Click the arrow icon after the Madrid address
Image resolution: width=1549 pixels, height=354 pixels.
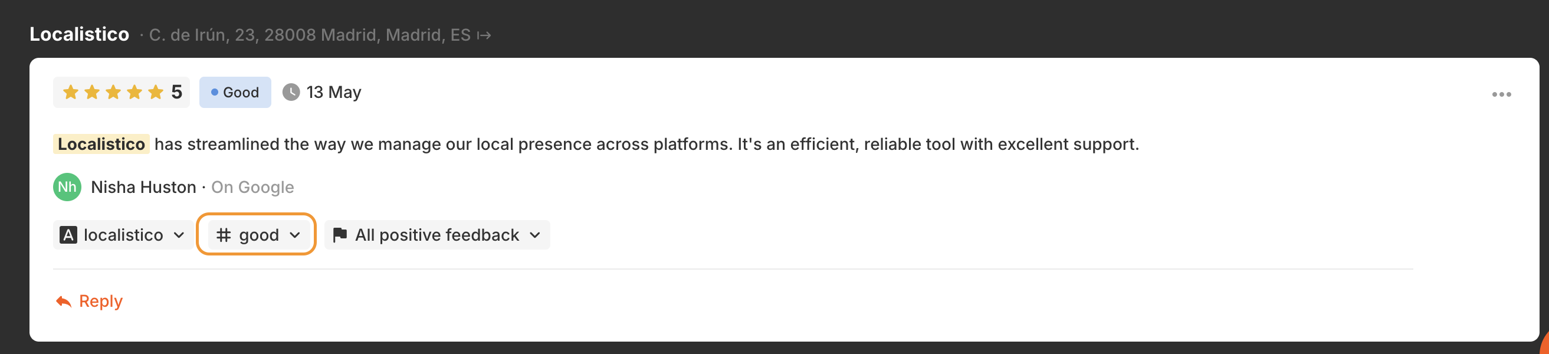tap(484, 35)
